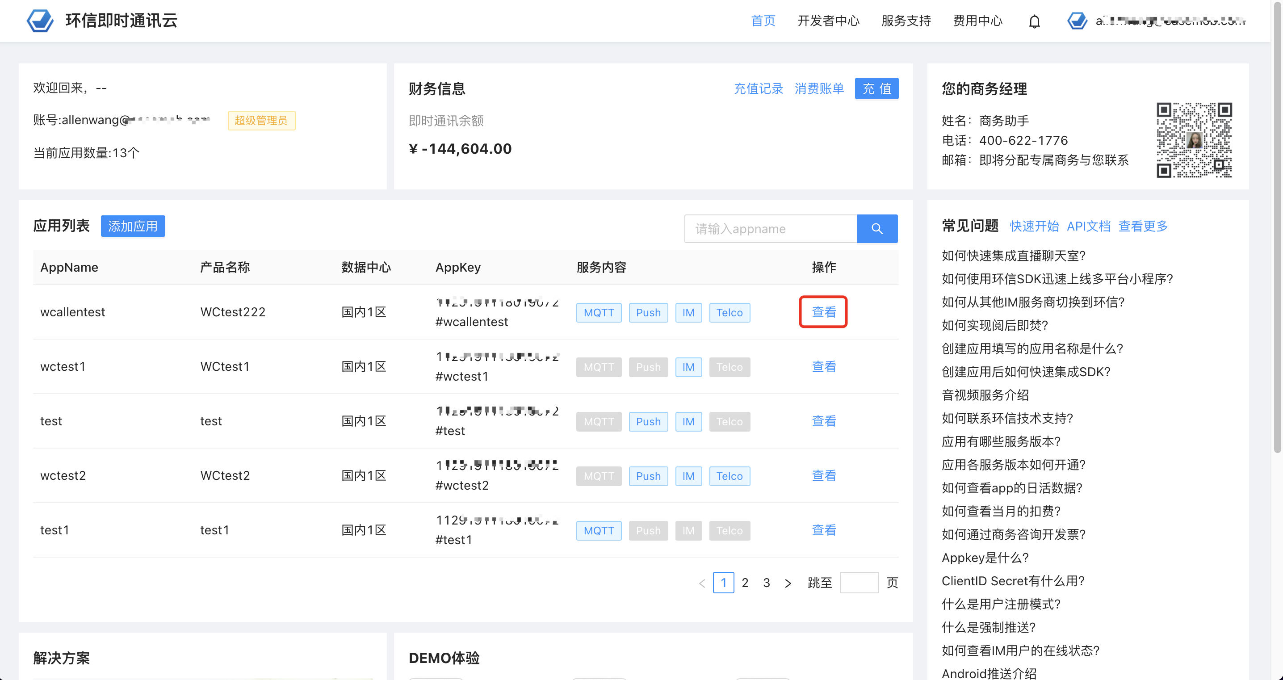Open 消费账单 link
Image resolution: width=1283 pixels, height=680 pixels.
pyautogui.click(x=819, y=88)
